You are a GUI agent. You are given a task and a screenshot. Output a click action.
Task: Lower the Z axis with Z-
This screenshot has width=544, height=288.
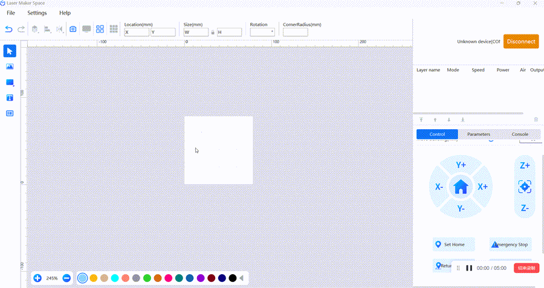(x=525, y=208)
